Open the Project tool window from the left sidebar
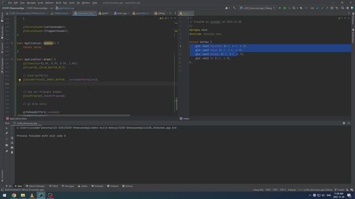Viewport: 355px width, 199px height. (2, 17)
